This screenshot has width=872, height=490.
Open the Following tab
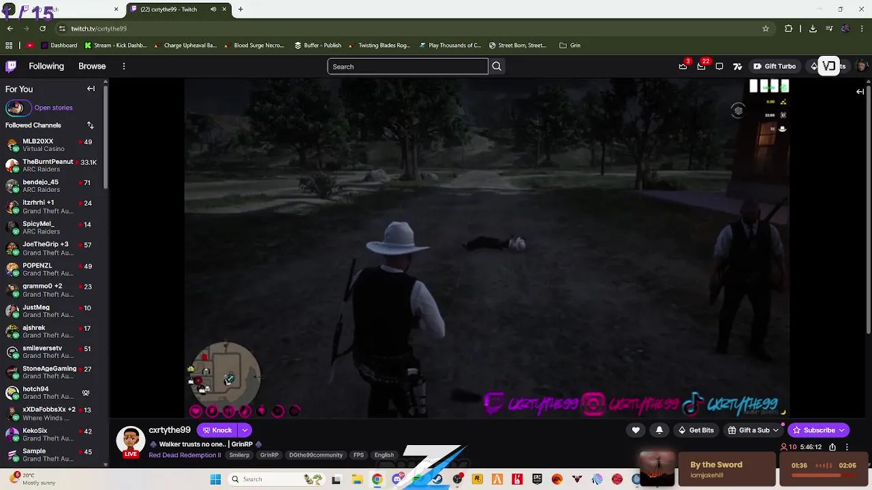tap(46, 66)
